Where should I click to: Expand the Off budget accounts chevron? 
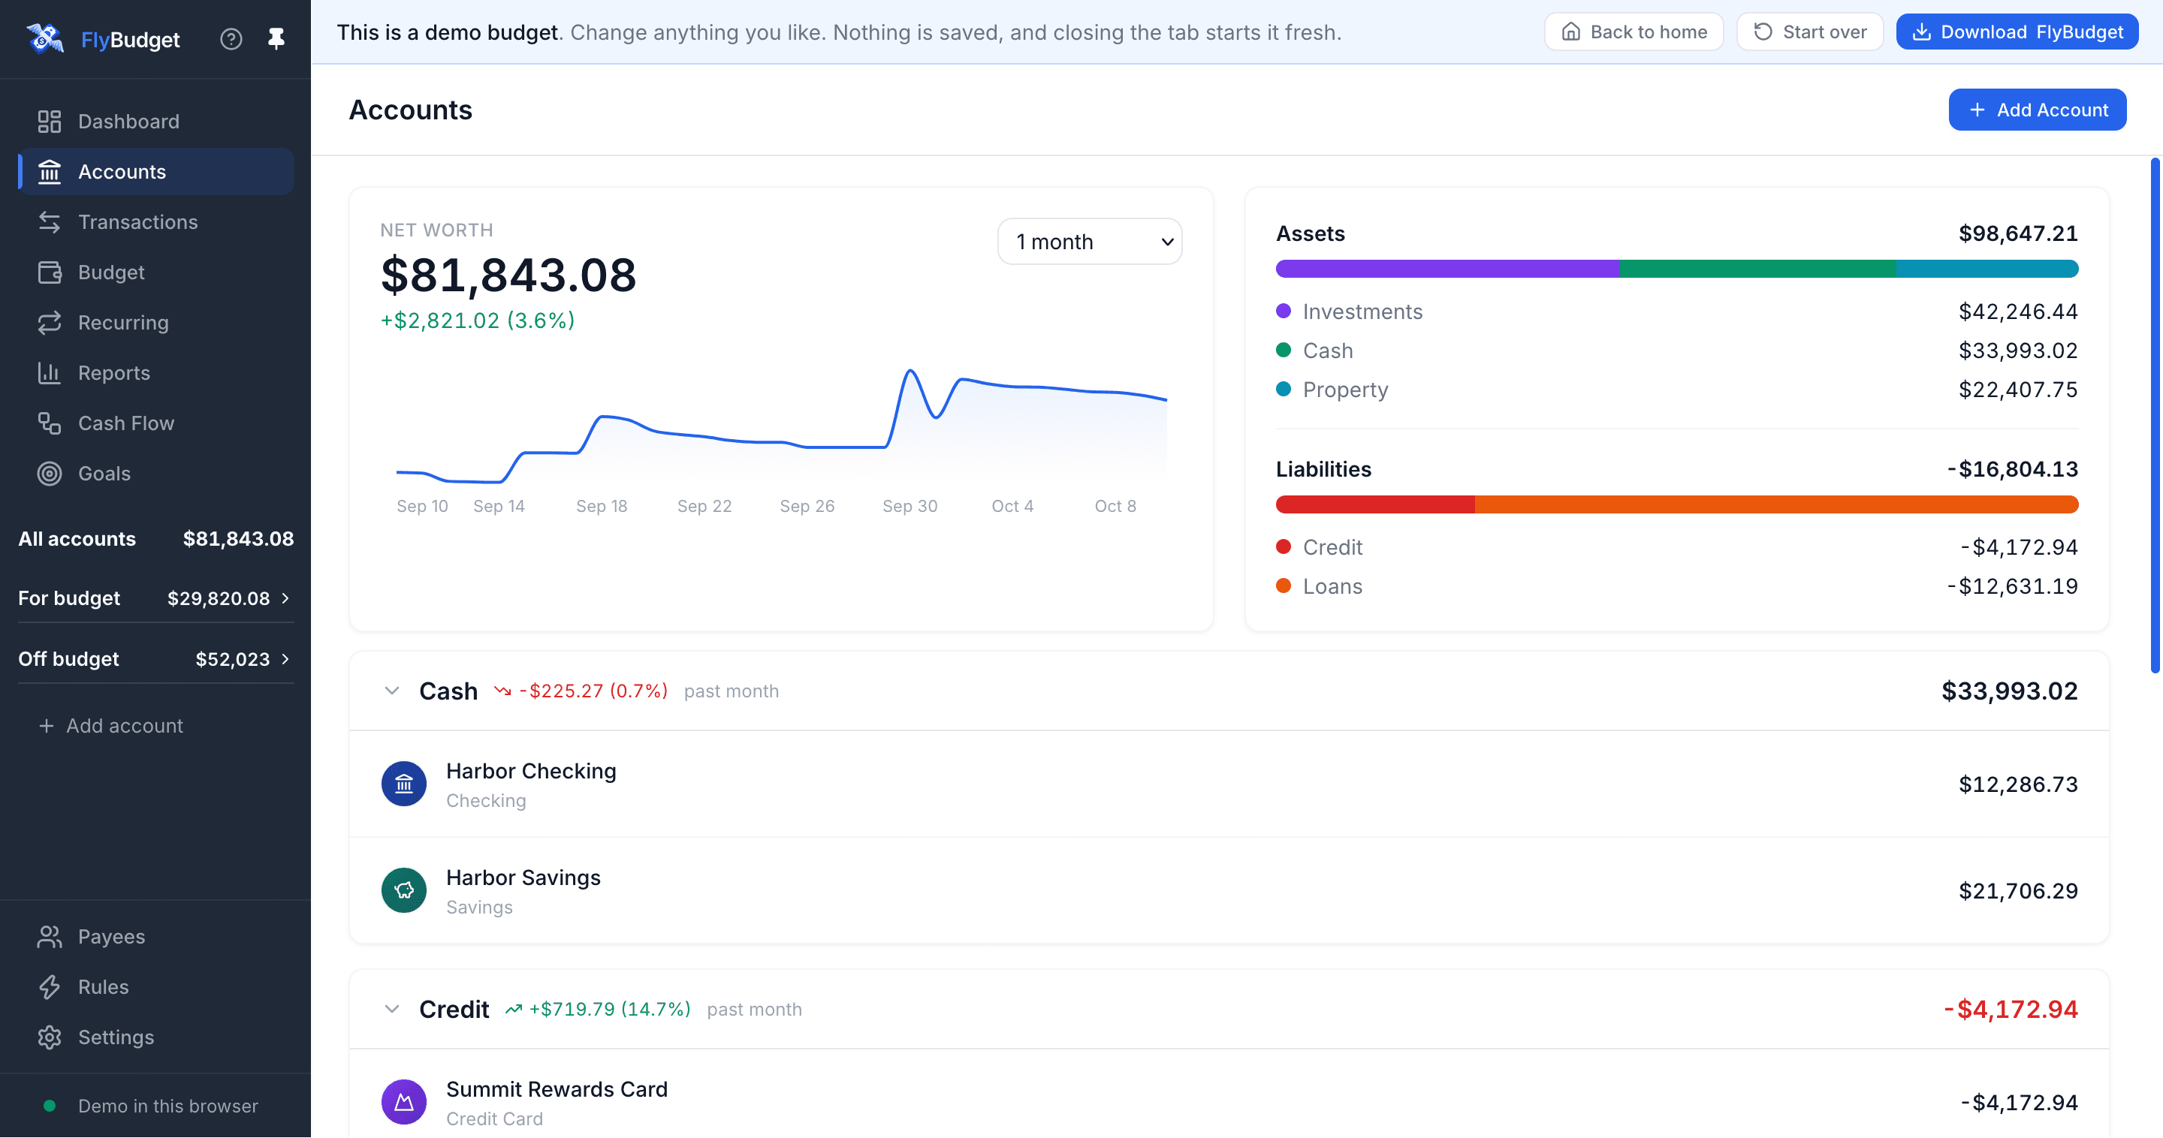285,660
